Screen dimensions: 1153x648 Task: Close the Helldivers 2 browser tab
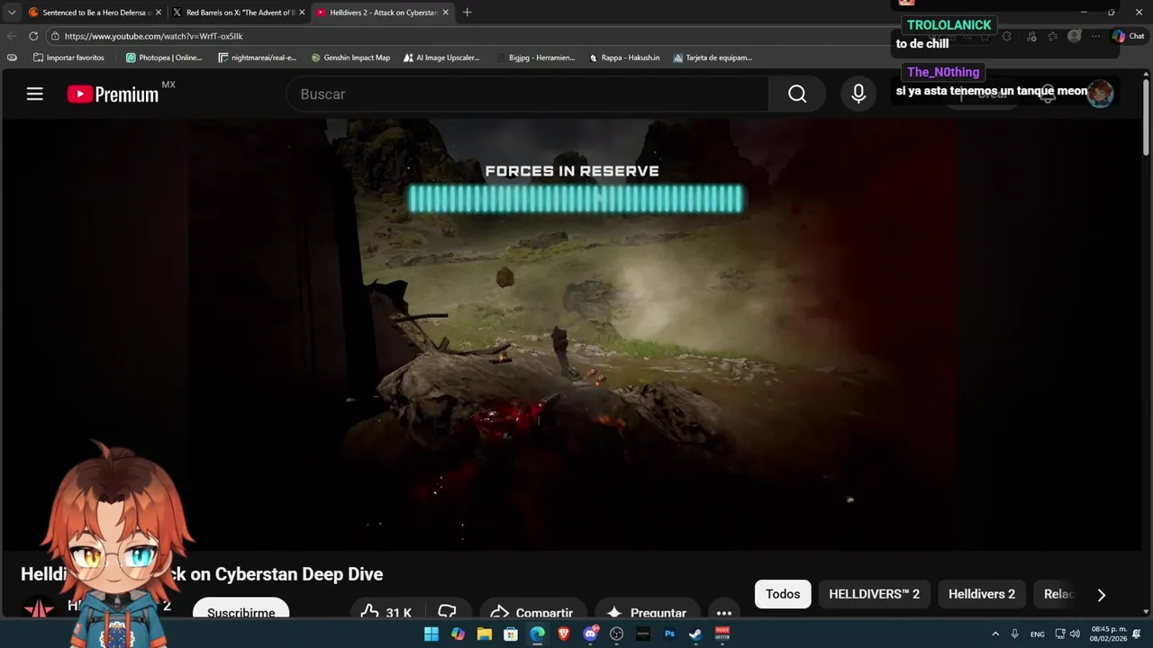445,13
